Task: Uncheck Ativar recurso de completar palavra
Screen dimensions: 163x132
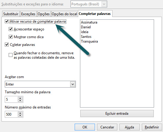Action: [7, 21]
